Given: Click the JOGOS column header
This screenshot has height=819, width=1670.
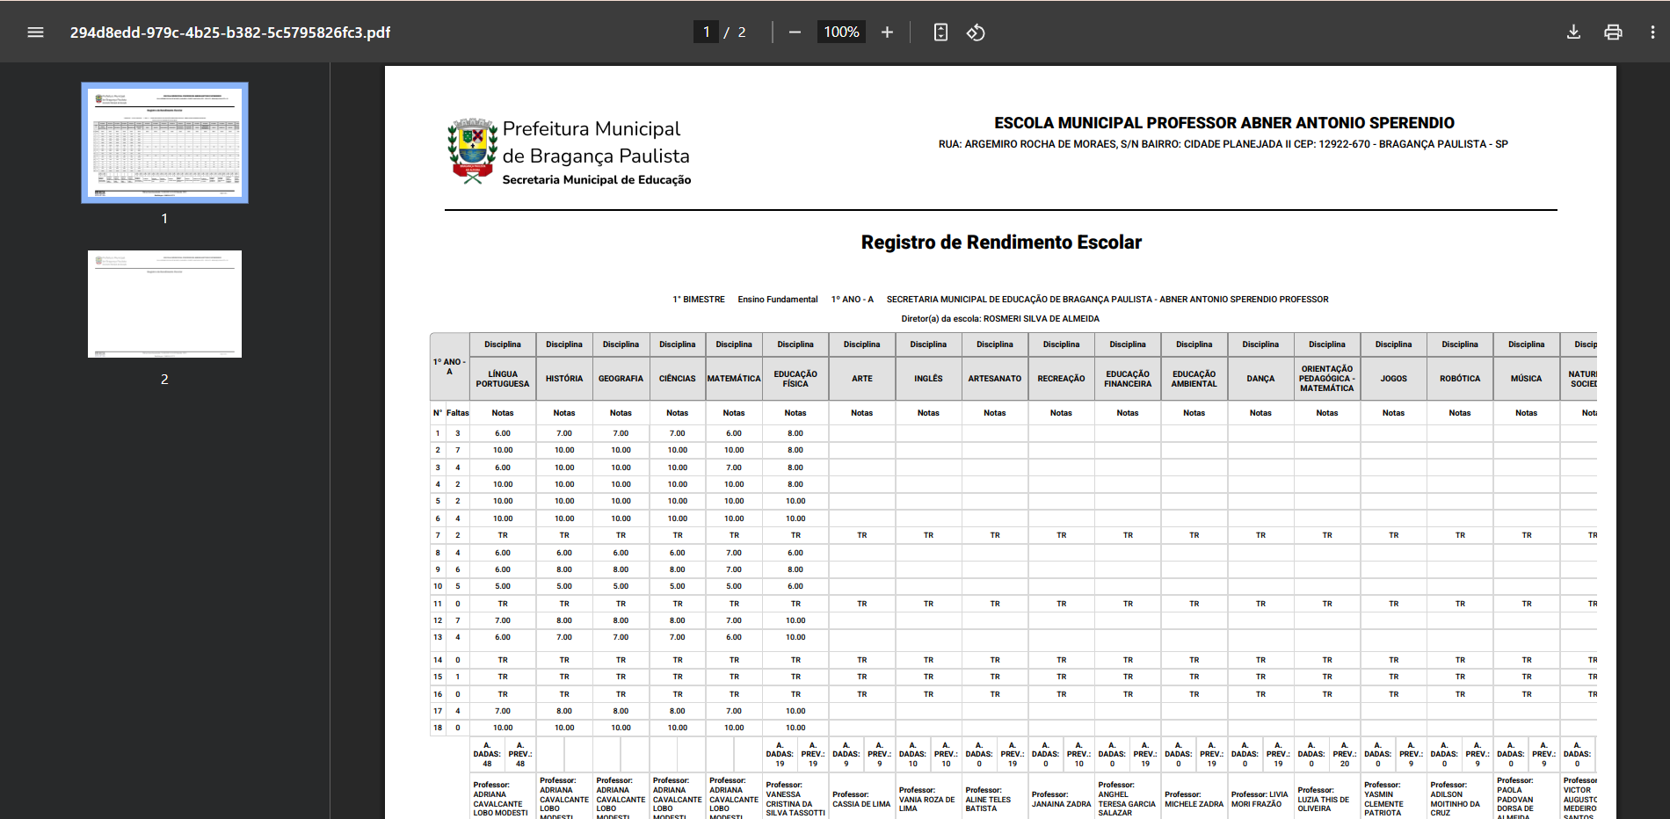Looking at the screenshot, I should (1394, 379).
